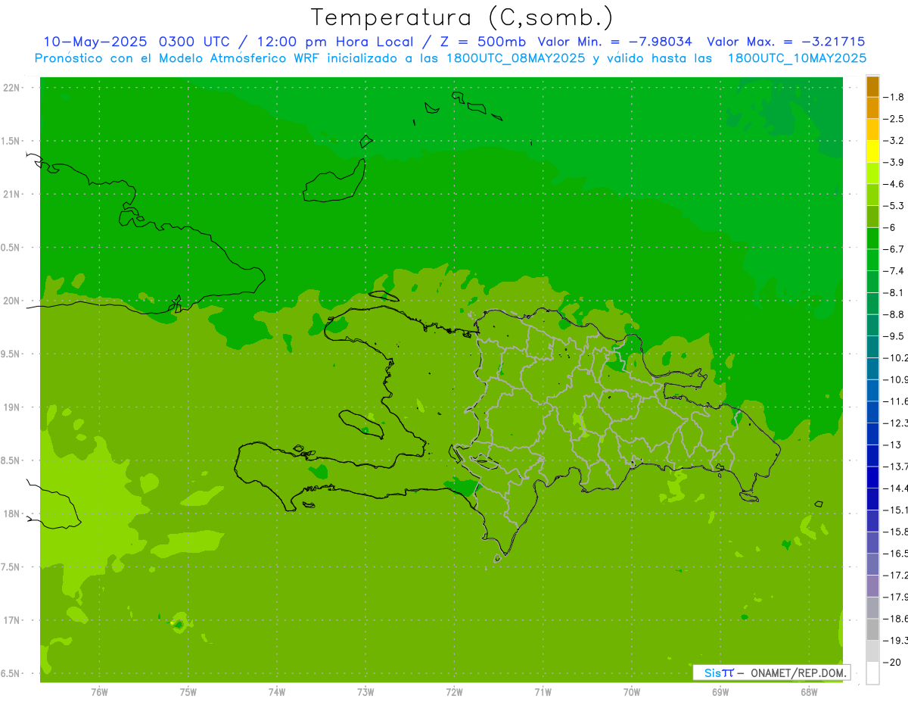Screen dimensions: 908x702
Task: Select the green swatch between -6 and -6.7
Action: tap(872, 238)
